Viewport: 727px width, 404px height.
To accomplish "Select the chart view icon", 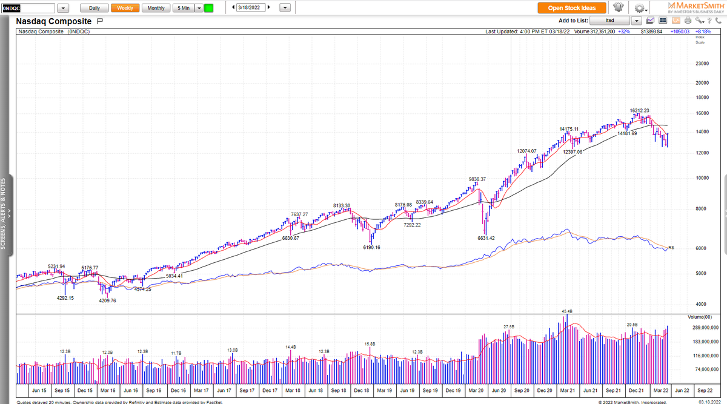I will [650, 20].
